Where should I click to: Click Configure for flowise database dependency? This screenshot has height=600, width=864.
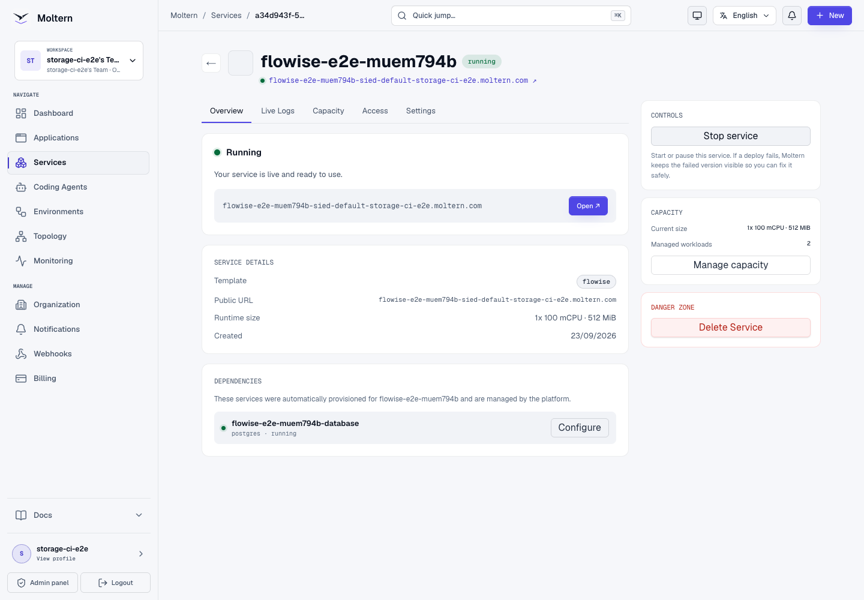[580, 428]
